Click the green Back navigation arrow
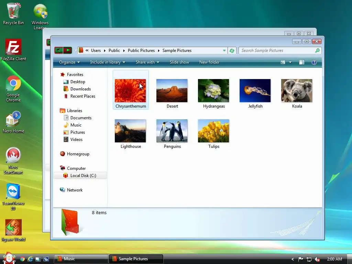This screenshot has height=264, width=352. coord(59,50)
